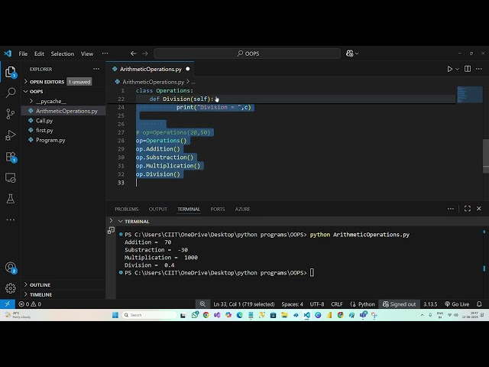Open the Explorer view in activity bar
The height and width of the screenshot is (367, 489).
pyautogui.click(x=10, y=72)
